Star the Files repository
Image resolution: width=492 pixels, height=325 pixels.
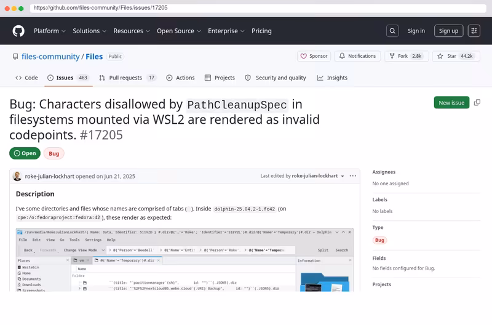click(456, 56)
